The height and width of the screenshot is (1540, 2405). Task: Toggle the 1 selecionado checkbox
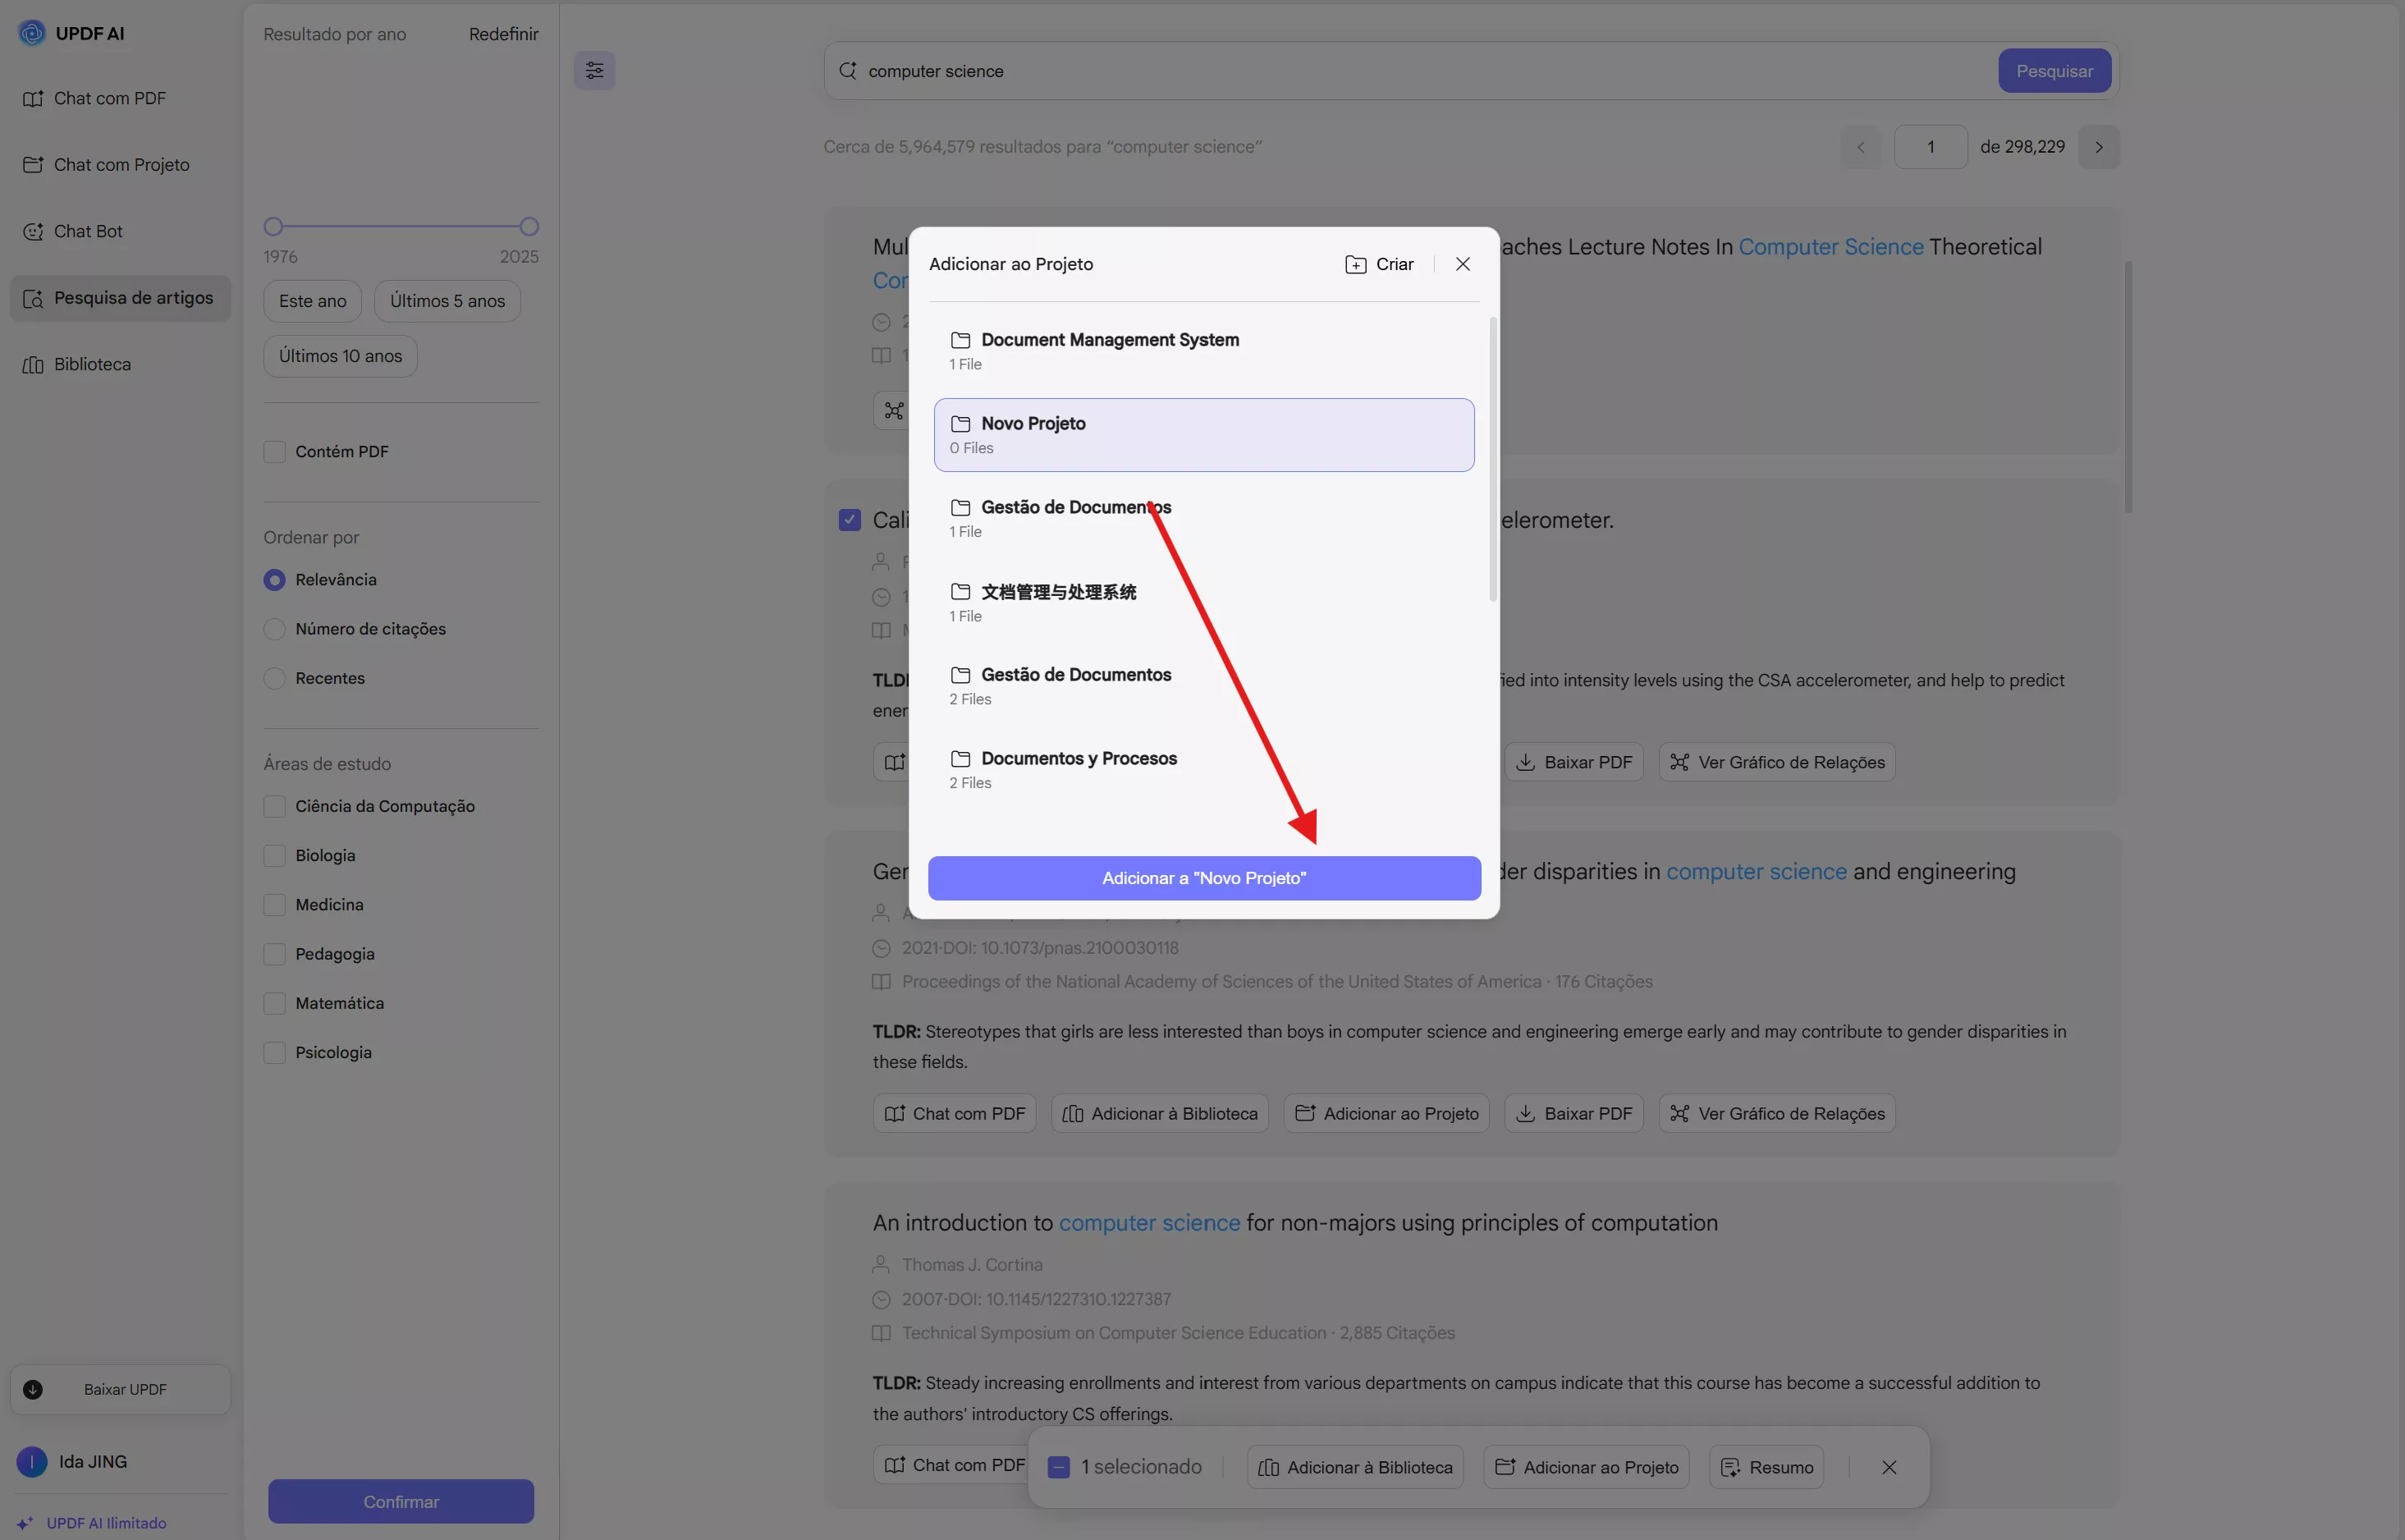(1059, 1467)
